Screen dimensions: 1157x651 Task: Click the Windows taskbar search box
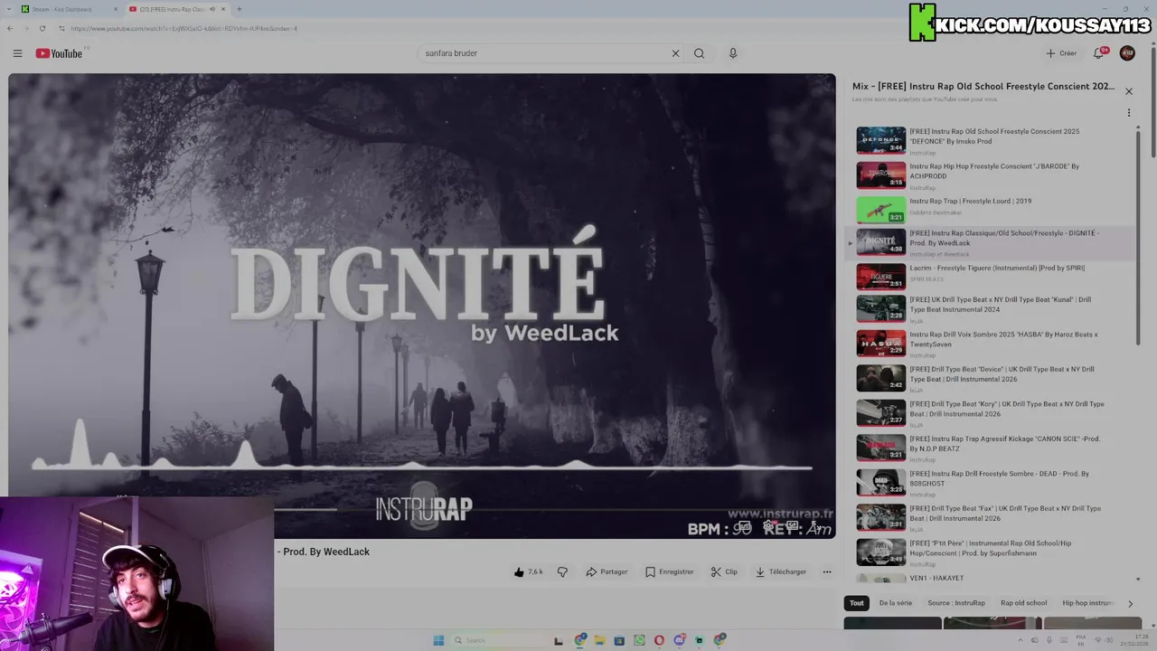click(500, 640)
